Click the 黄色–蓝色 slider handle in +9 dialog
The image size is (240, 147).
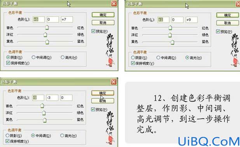tap(172, 42)
